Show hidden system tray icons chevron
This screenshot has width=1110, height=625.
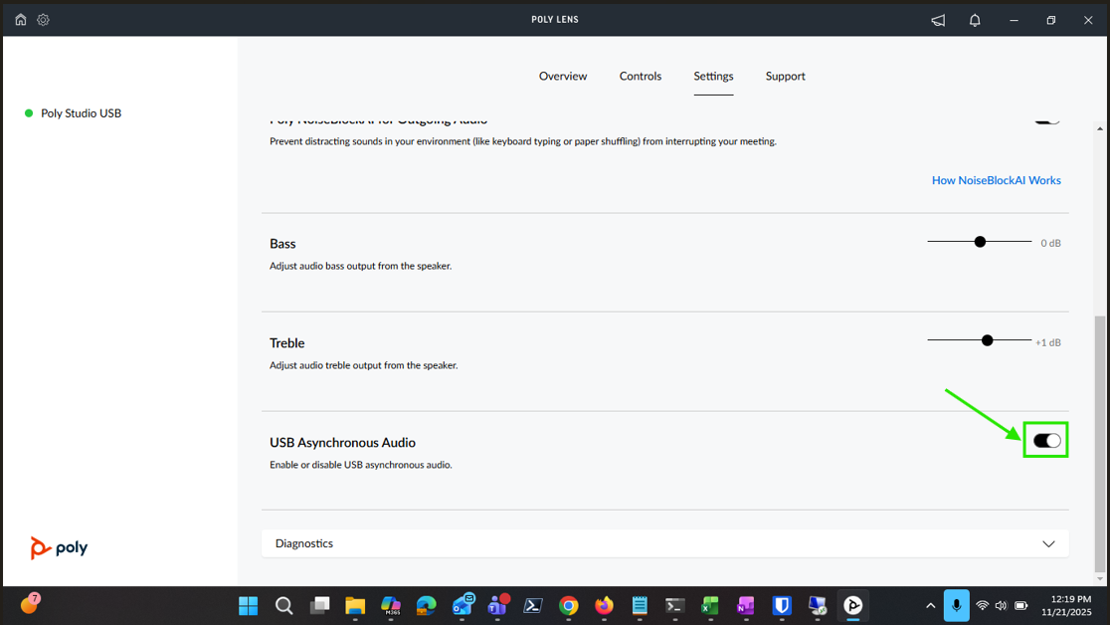(x=930, y=605)
